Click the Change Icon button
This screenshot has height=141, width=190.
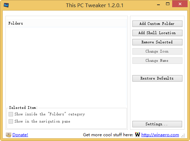(x=157, y=52)
